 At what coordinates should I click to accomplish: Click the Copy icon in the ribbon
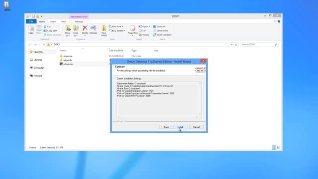pos(31,30)
